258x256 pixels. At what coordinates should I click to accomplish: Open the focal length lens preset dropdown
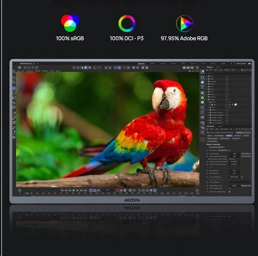[x=246, y=154]
